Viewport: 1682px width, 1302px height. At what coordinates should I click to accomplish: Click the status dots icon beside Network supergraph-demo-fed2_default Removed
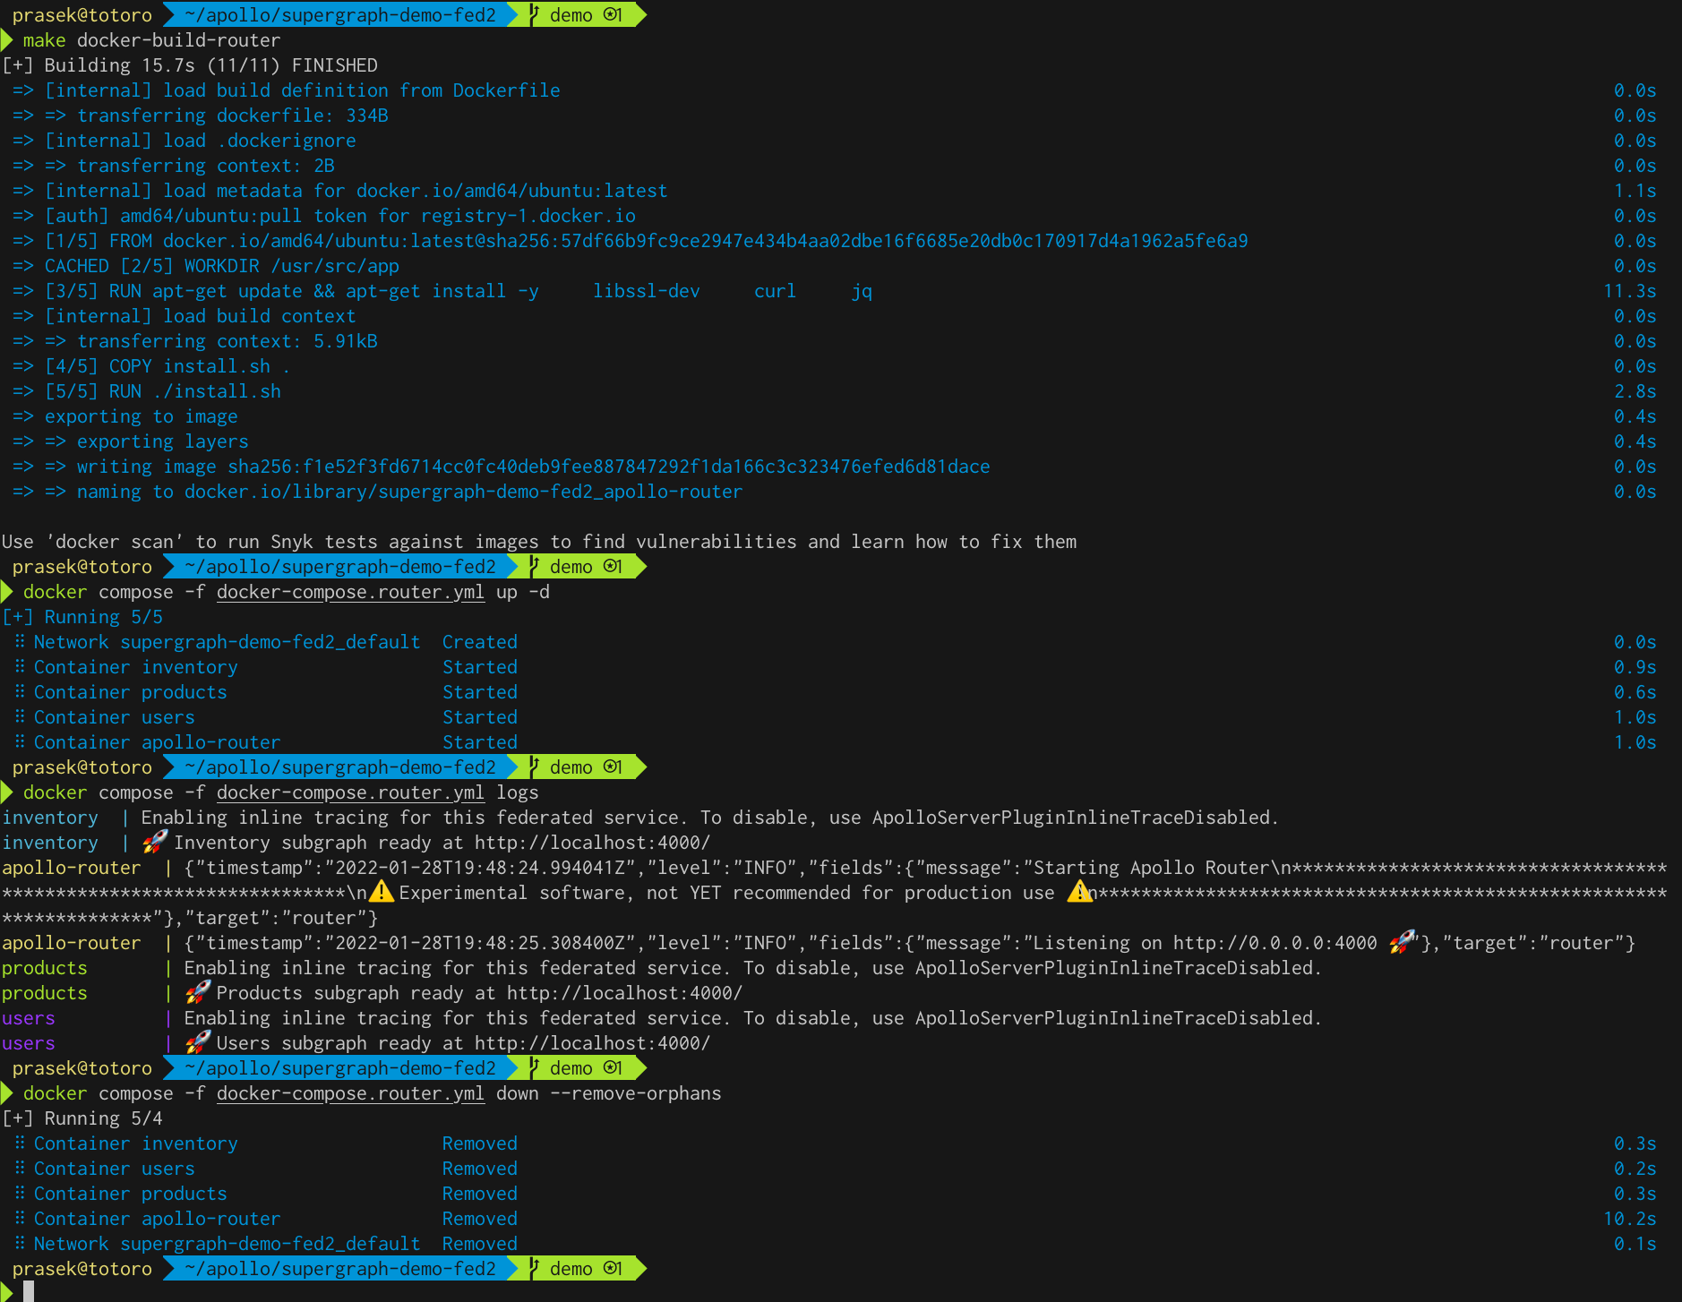(20, 1243)
